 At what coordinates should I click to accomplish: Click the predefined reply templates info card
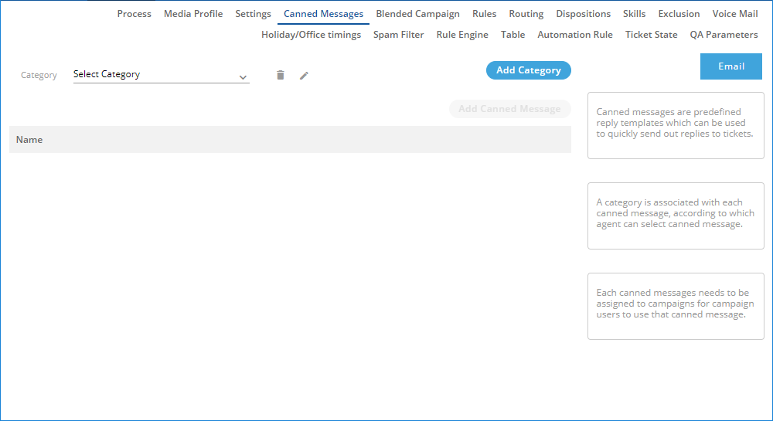(676, 126)
